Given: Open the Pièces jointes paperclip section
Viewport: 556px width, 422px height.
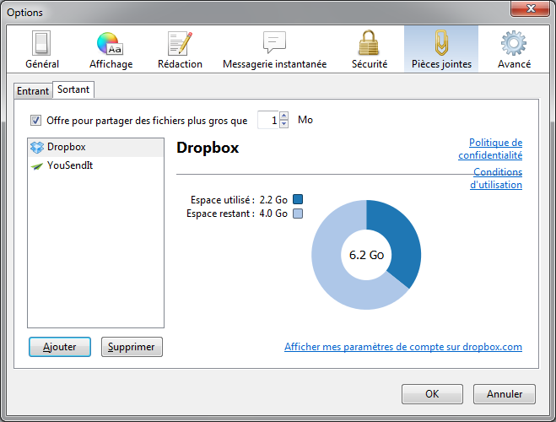Looking at the screenshot, I should 441,49.
